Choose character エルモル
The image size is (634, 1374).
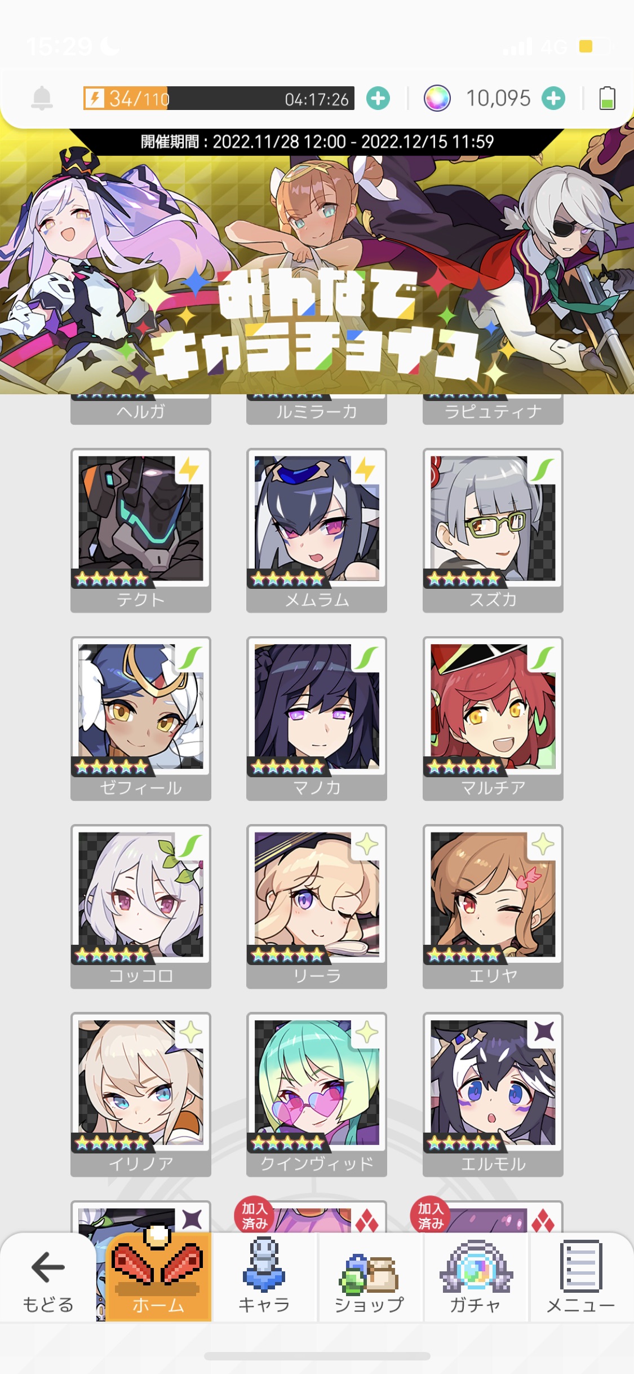click(493, 1094)
